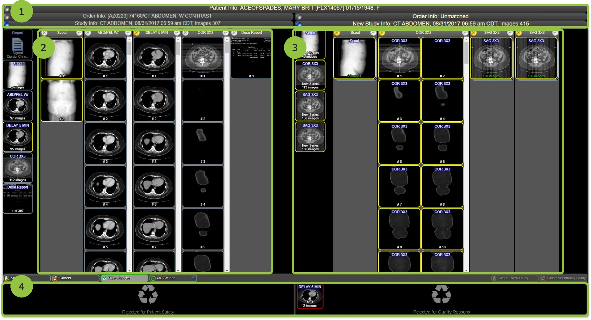Click the gray indicator beside Order Info Unmatched

[x=299, y=17]
